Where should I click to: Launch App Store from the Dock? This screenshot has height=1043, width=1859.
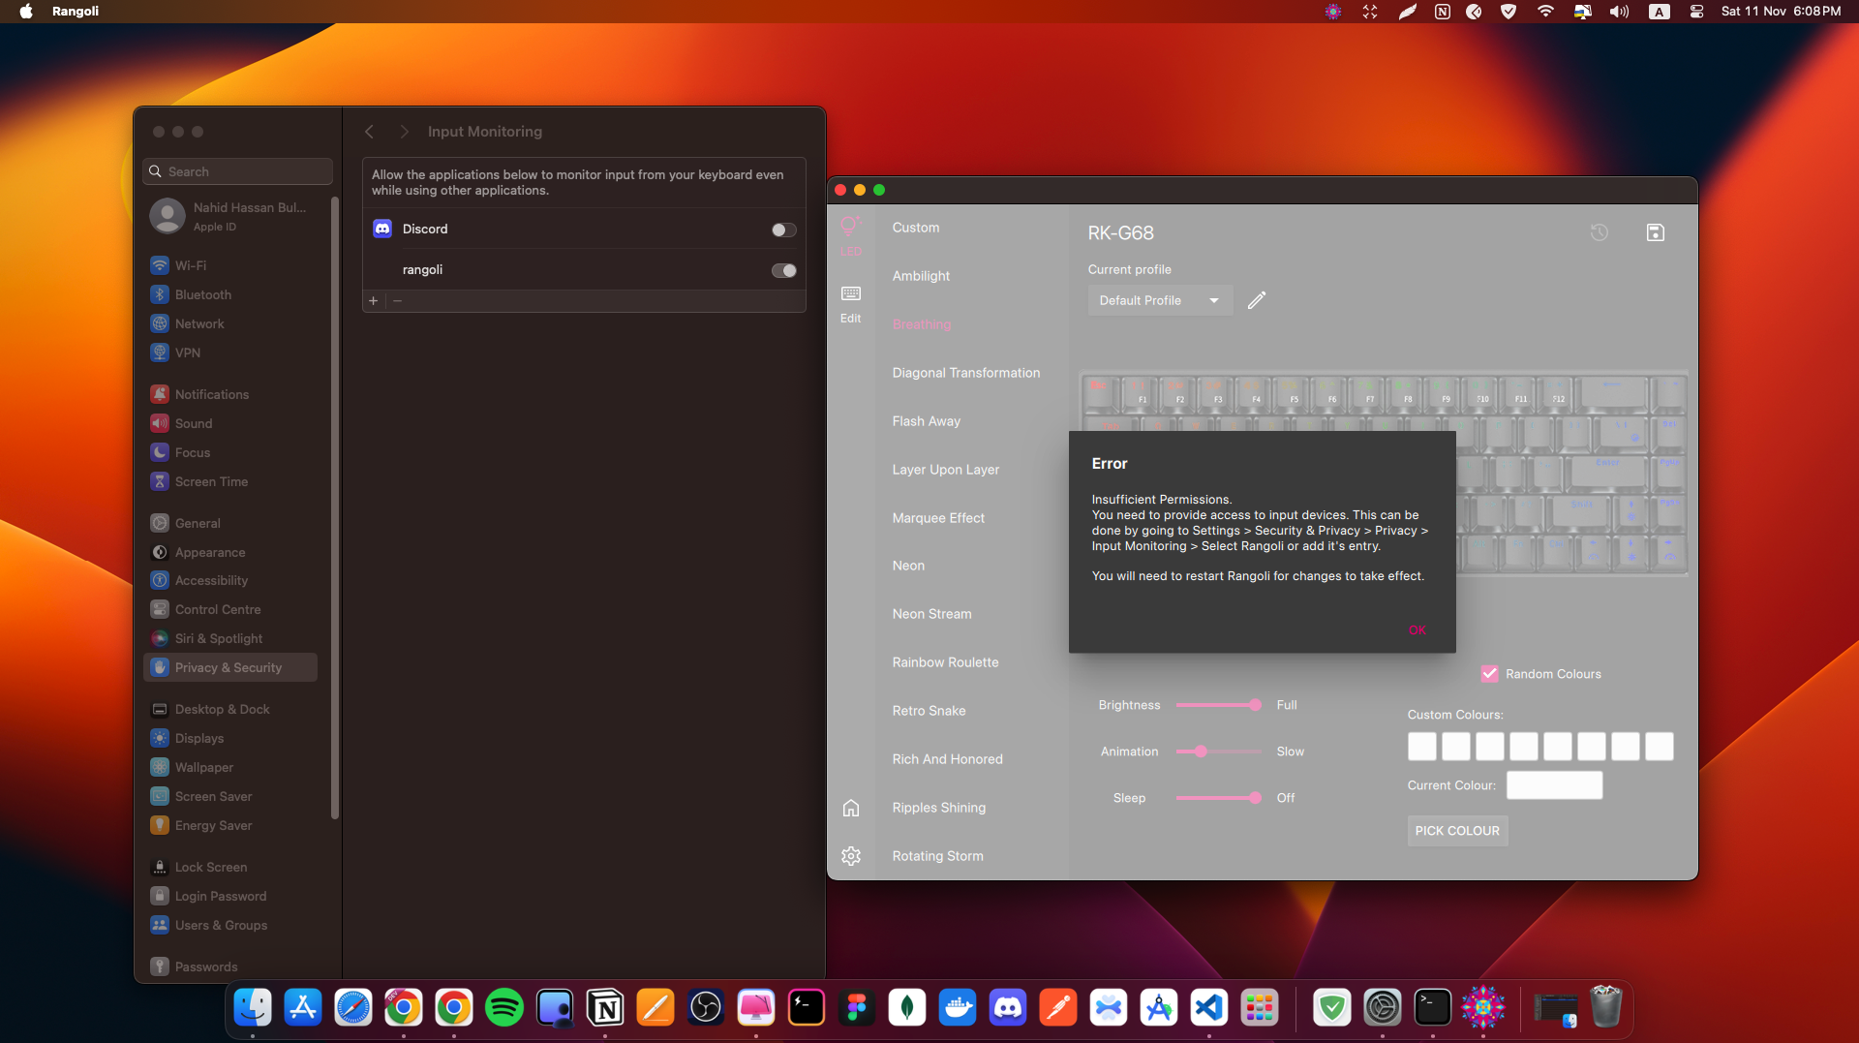pyautogui.click(x=303, y=1008)
